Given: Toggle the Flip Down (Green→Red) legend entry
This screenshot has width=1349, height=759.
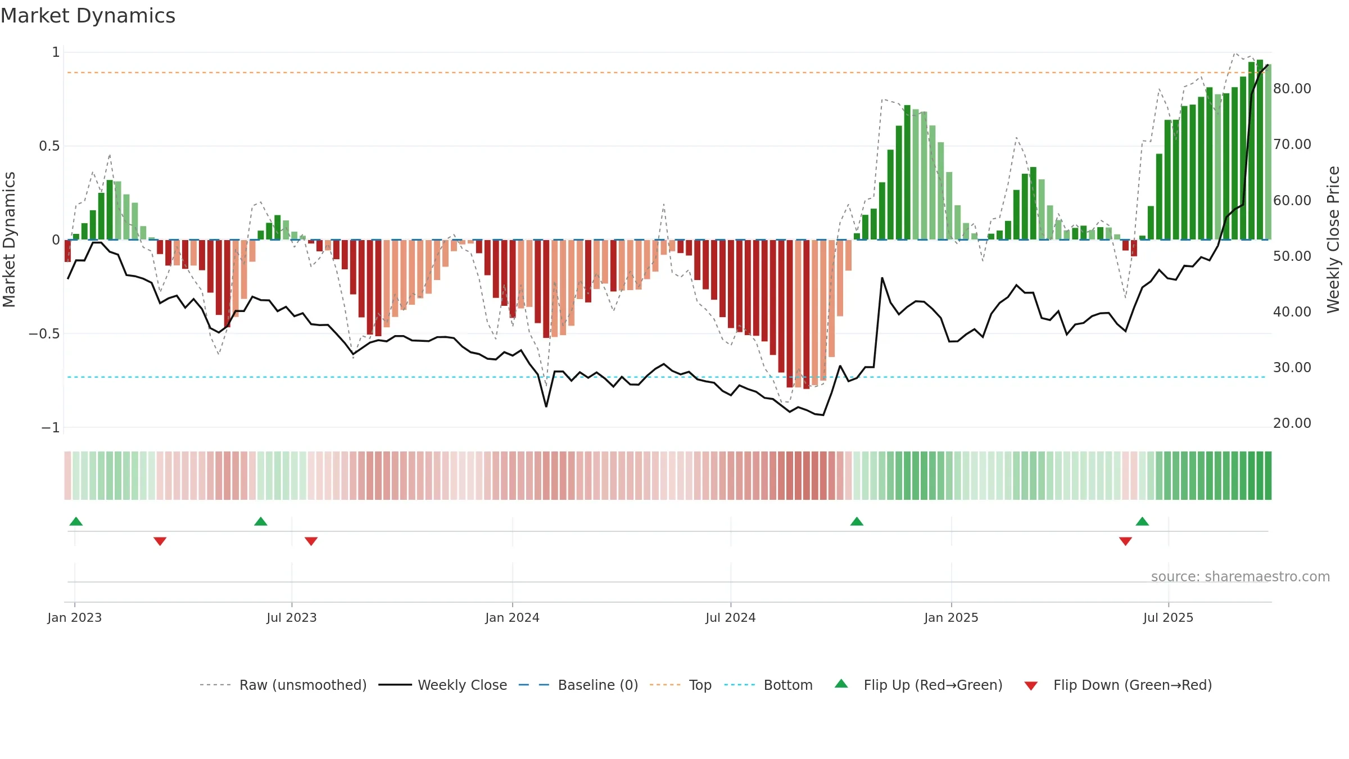Looking at the screenshot, I should pos(1117,685).
